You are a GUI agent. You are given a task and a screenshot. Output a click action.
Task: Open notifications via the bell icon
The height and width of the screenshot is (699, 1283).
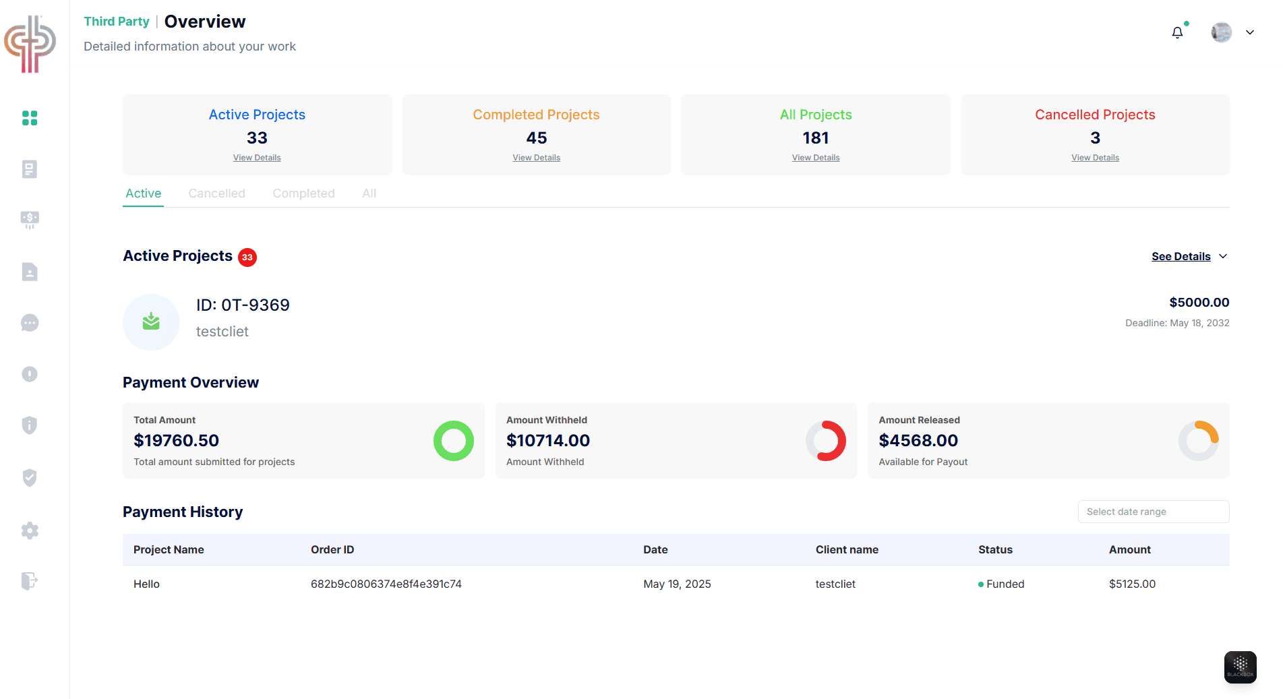(1177, 32)
